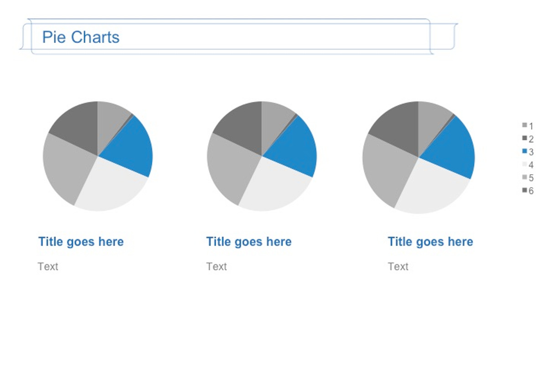Select legend swatch for series 1

click(x=525, y=125)
